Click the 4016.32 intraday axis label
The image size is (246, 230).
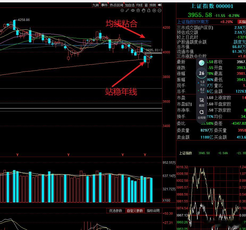[x=182, y=167]
